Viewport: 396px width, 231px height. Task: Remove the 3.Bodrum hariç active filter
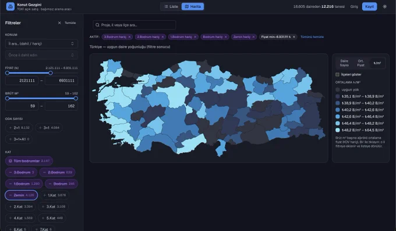pyautogui.click(x=129, y=37)
